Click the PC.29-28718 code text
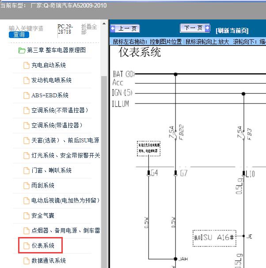Screen dimensions: 266x268 click(x=65, y=29)
